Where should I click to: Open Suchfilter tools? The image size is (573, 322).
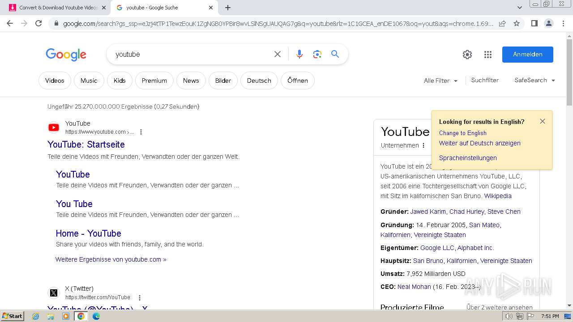point(485,80)
